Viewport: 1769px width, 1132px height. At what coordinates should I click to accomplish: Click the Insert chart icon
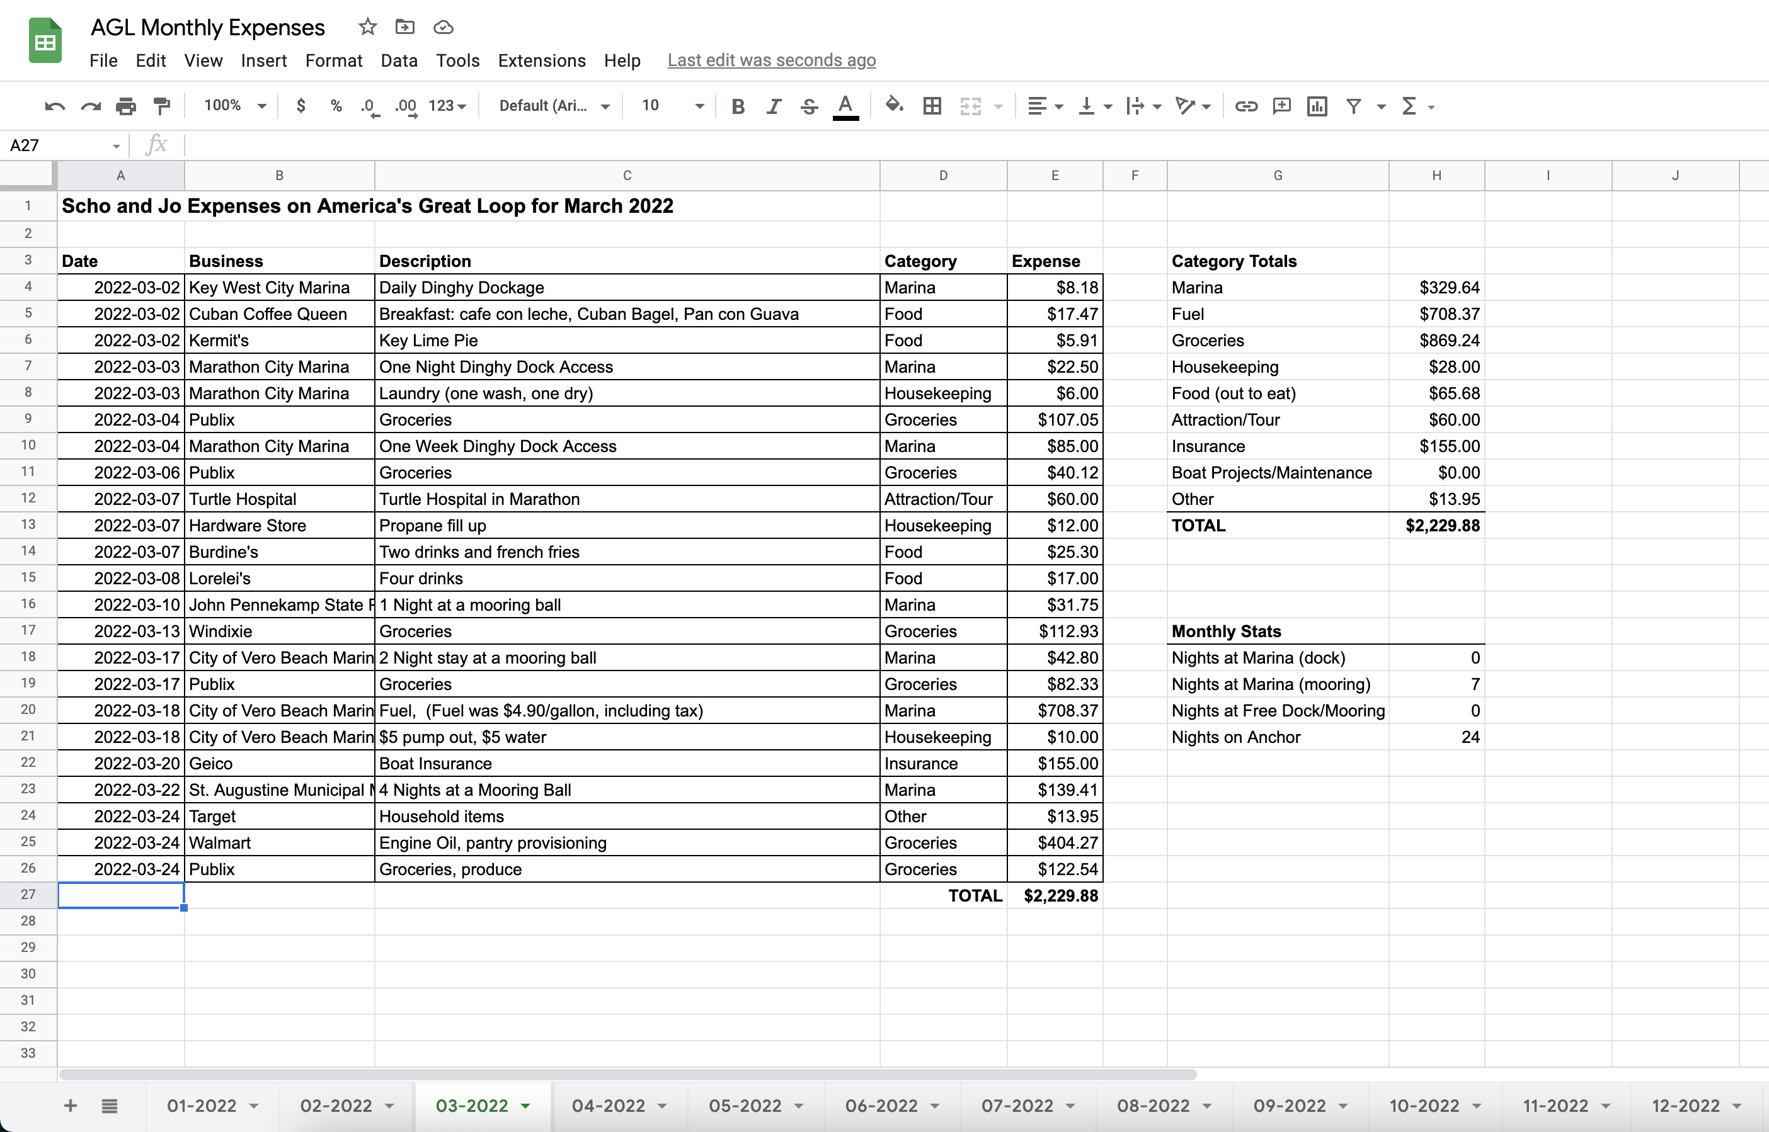pos(1317,106)
